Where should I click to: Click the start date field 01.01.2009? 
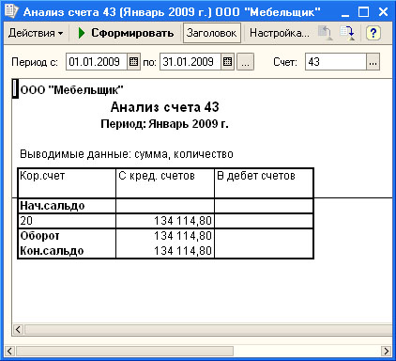click(x=97, y=62)
